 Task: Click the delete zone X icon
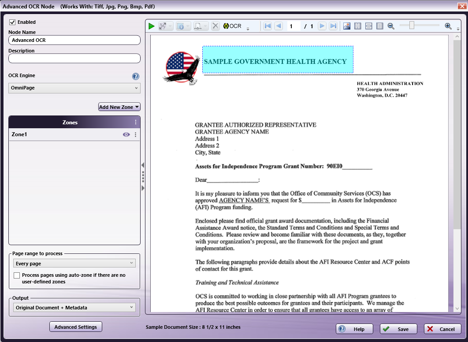(215, 26)
